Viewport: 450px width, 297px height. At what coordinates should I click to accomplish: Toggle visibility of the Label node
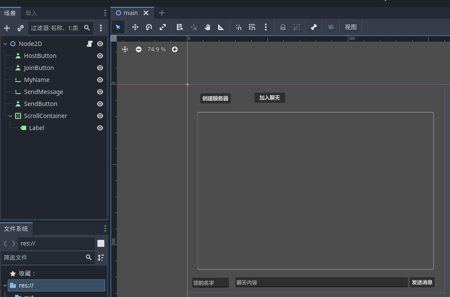pos(100,128)
